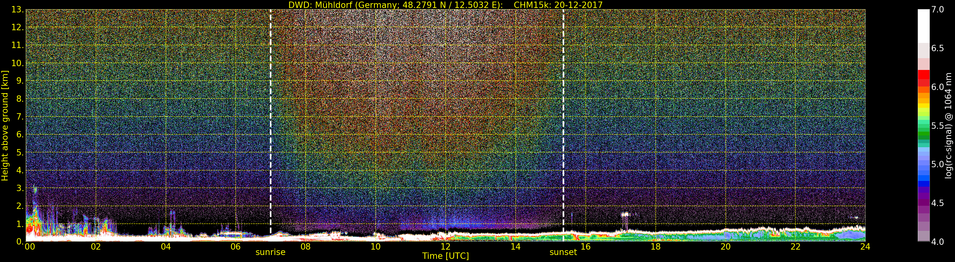Viewport: 955px width, 262px height.
Task: Click the 'sunrise' label below the time axis
Action: pyautogui.click(x=270, y=252)
